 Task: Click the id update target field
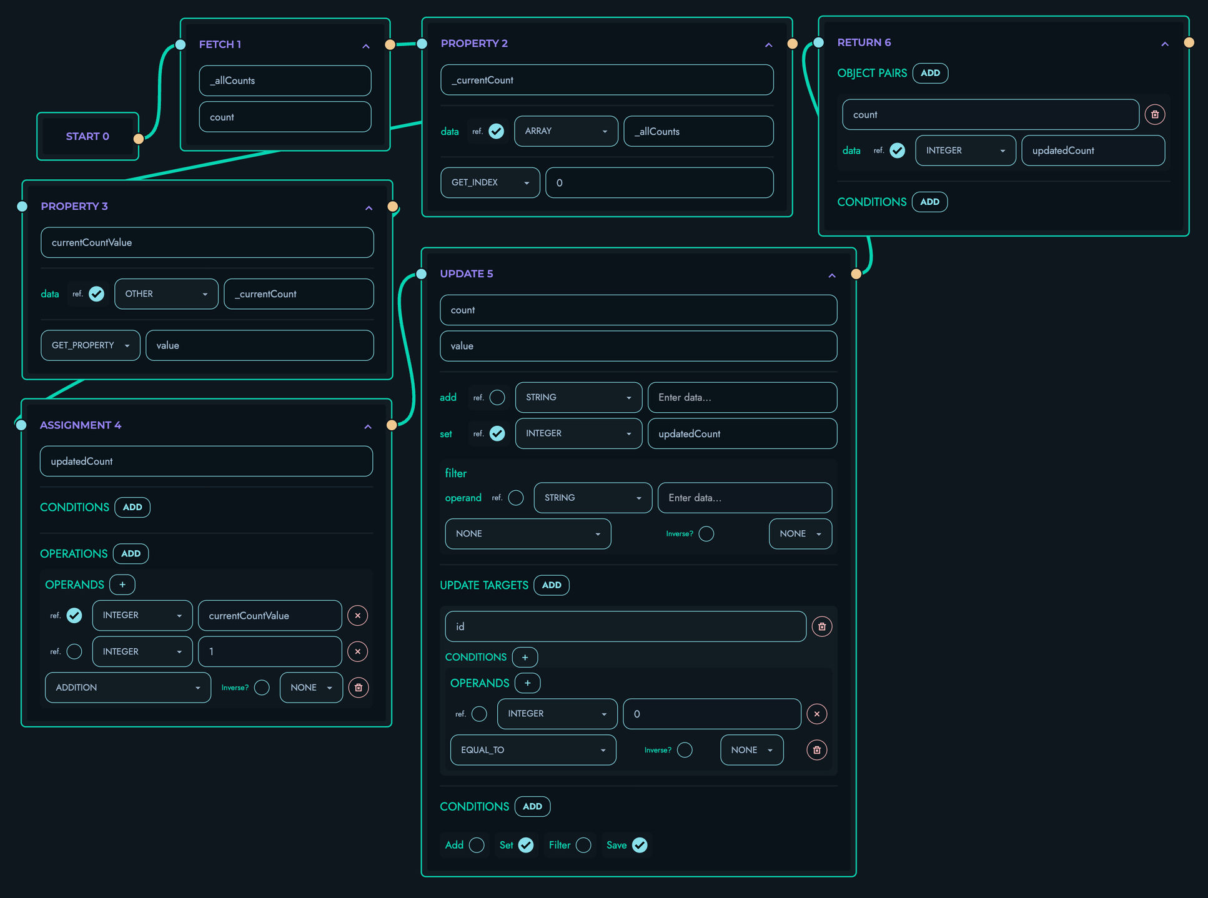click(626, 626)
